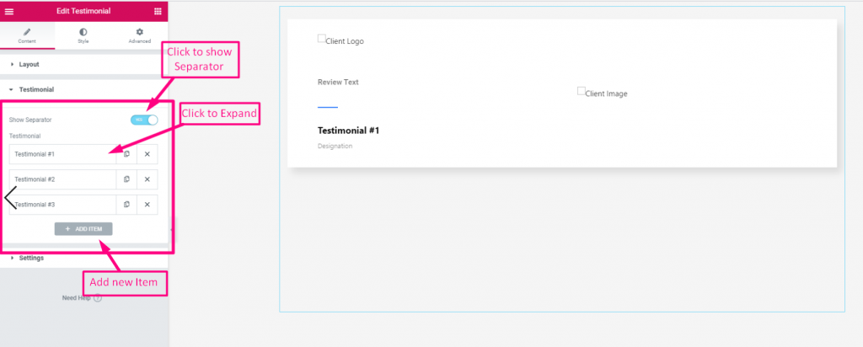The width and height of the screenshot is (863, 347).
Task: Duplicate the Testimonial #1 item
Action: pos(126,154)
